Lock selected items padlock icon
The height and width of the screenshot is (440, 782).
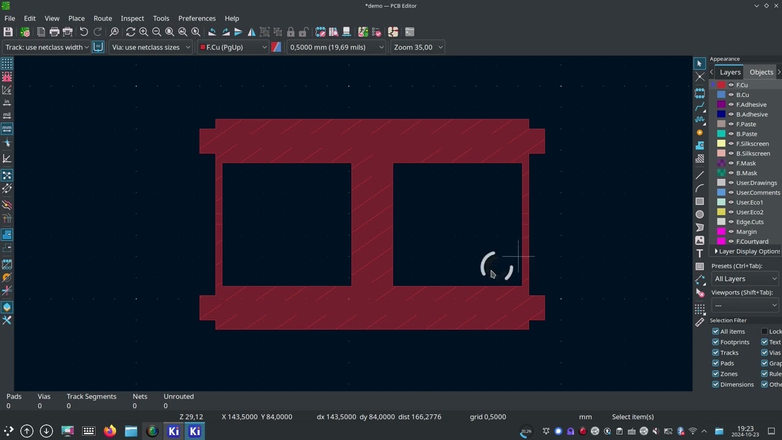291,32
